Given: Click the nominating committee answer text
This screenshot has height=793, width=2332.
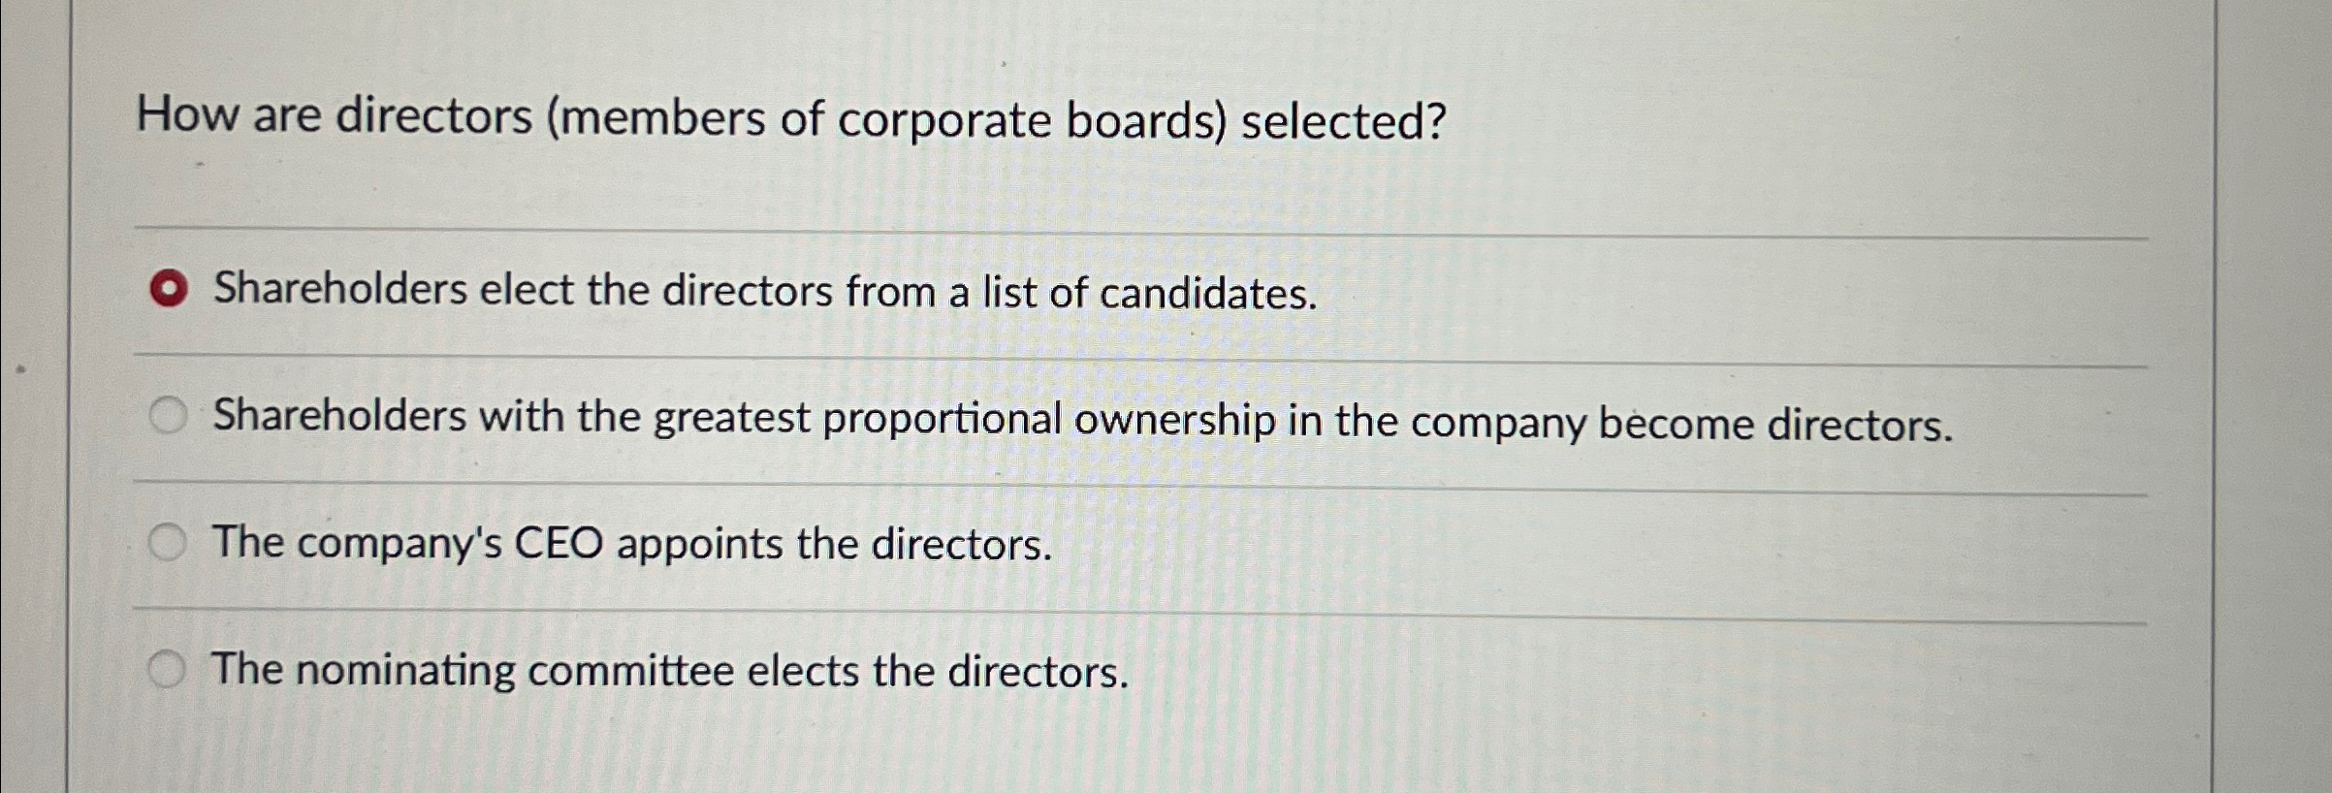Looking at the screenshot, I should click(x=669, y=671).
